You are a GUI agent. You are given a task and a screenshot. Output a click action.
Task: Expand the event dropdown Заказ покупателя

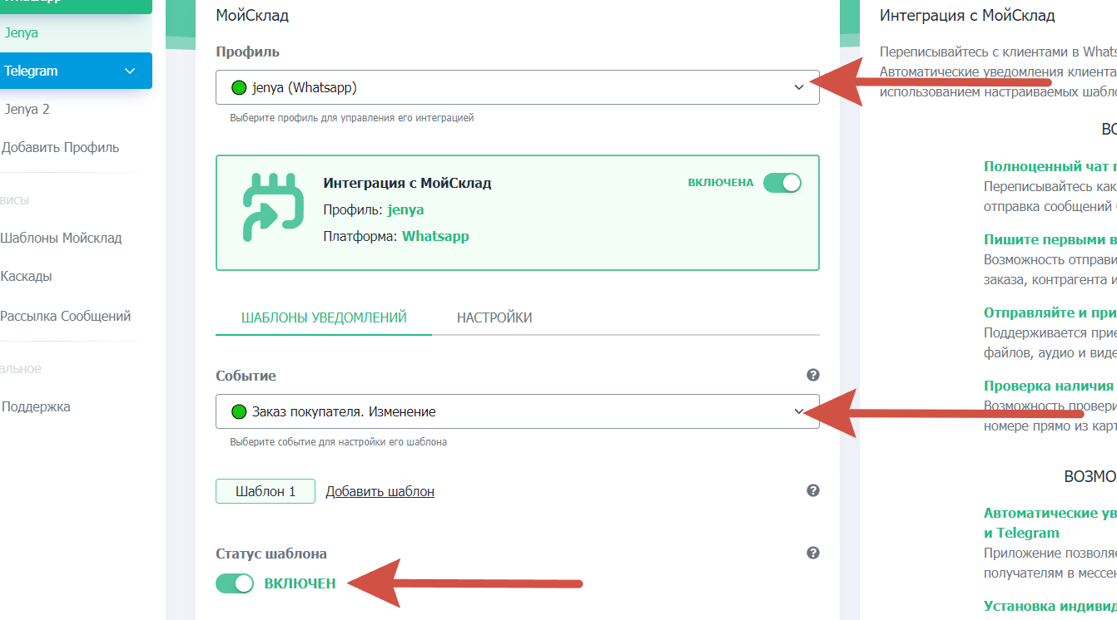coord(517,411)
